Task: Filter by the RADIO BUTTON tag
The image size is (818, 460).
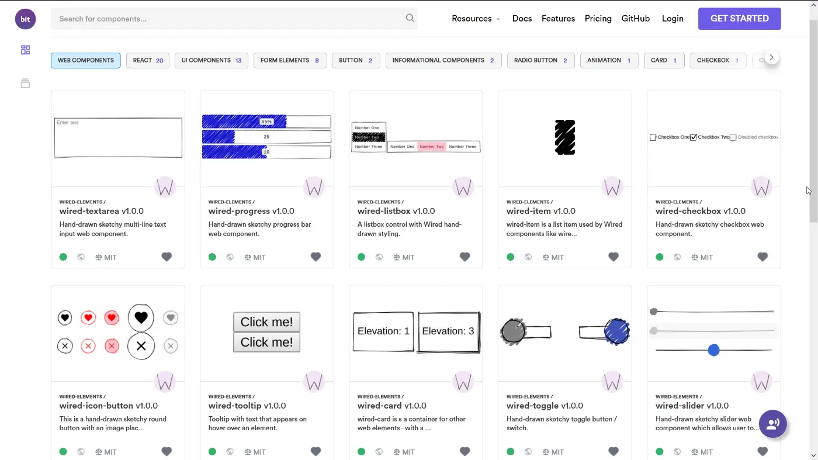Action: pos(541,60)
